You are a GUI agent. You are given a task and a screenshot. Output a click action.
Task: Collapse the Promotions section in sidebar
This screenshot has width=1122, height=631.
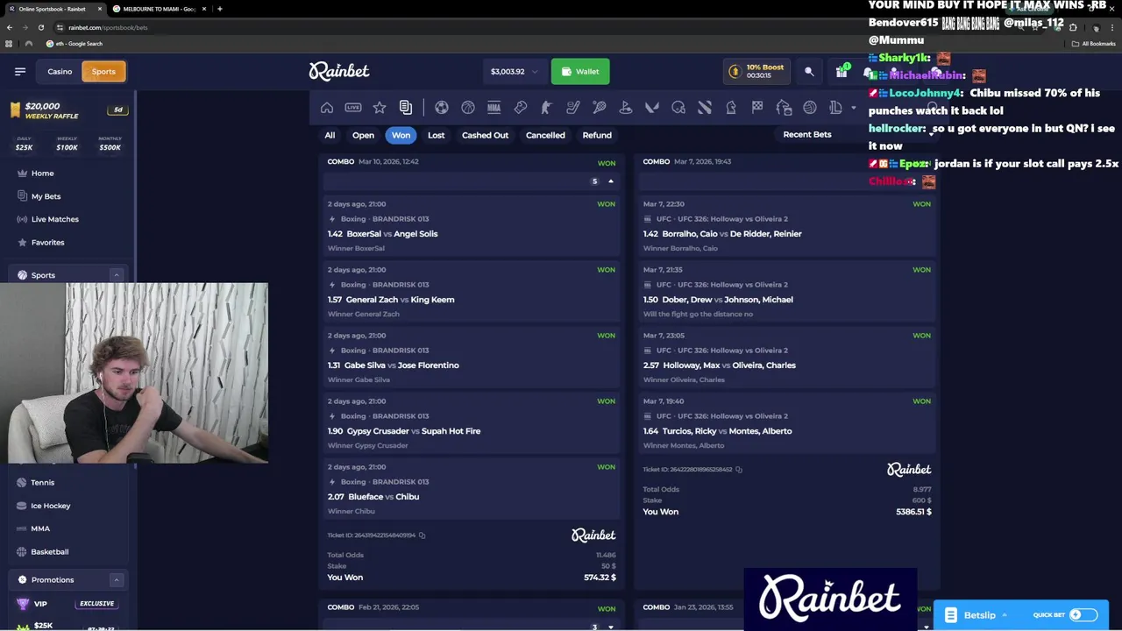click(x=116, y=580)
